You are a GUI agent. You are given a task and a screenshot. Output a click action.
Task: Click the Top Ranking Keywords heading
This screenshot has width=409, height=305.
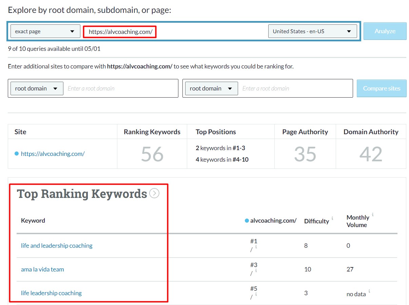(82, 194)
